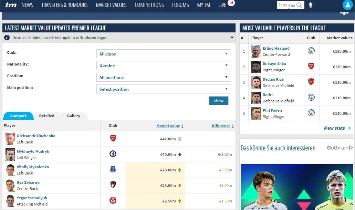The height and width of the screenshot is (210, 355).
Task: Click the blue info icon in description bar
Action: click(7, 38)
